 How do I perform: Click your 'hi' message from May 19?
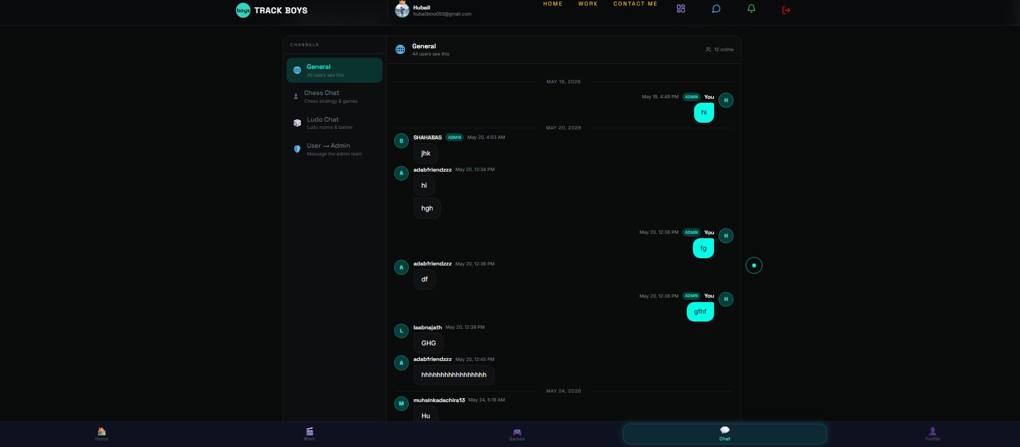click(x=704, y=113)
